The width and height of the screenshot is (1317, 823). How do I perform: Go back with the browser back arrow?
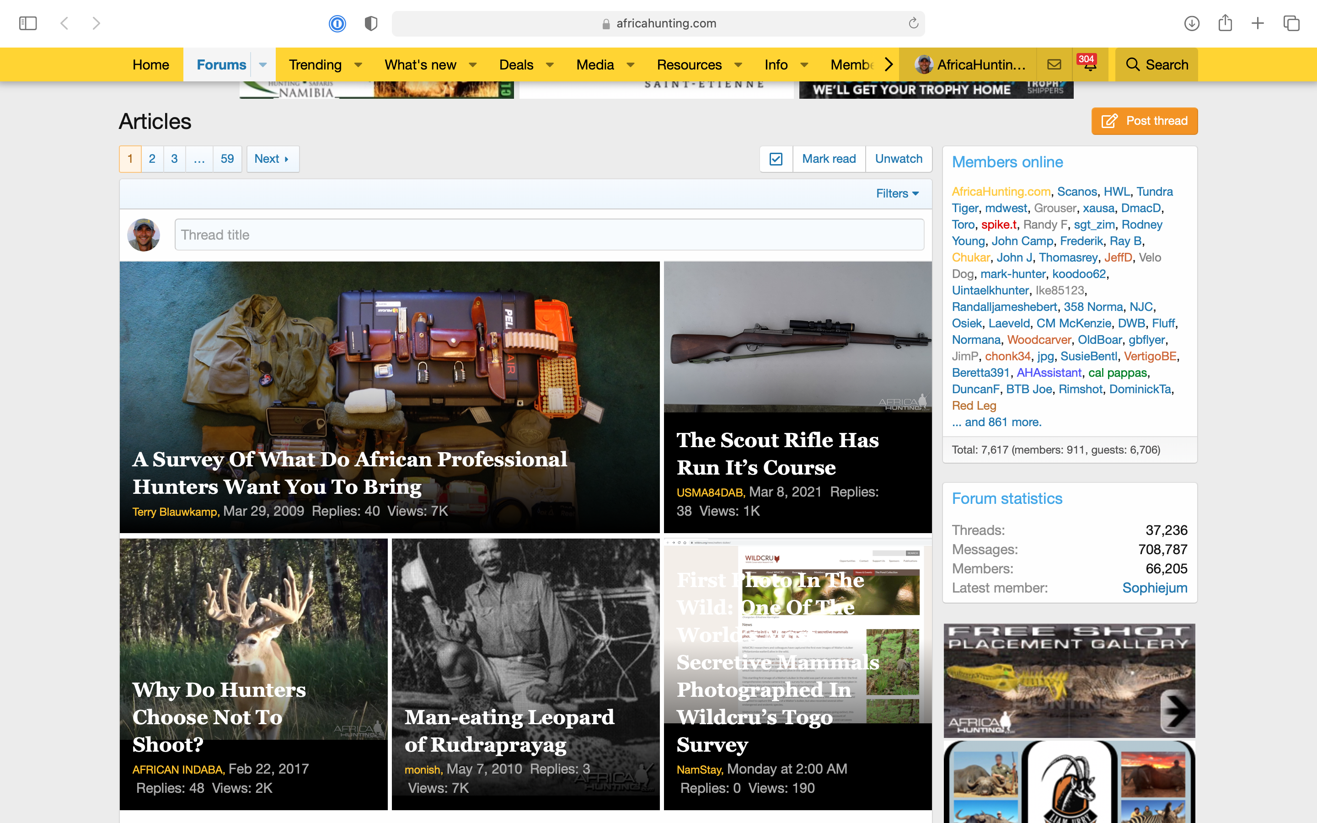coord(64,23)
